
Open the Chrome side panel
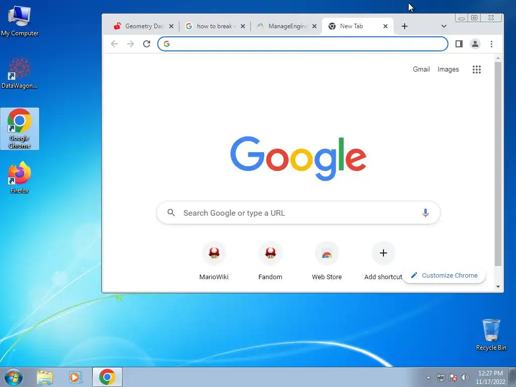459,44
